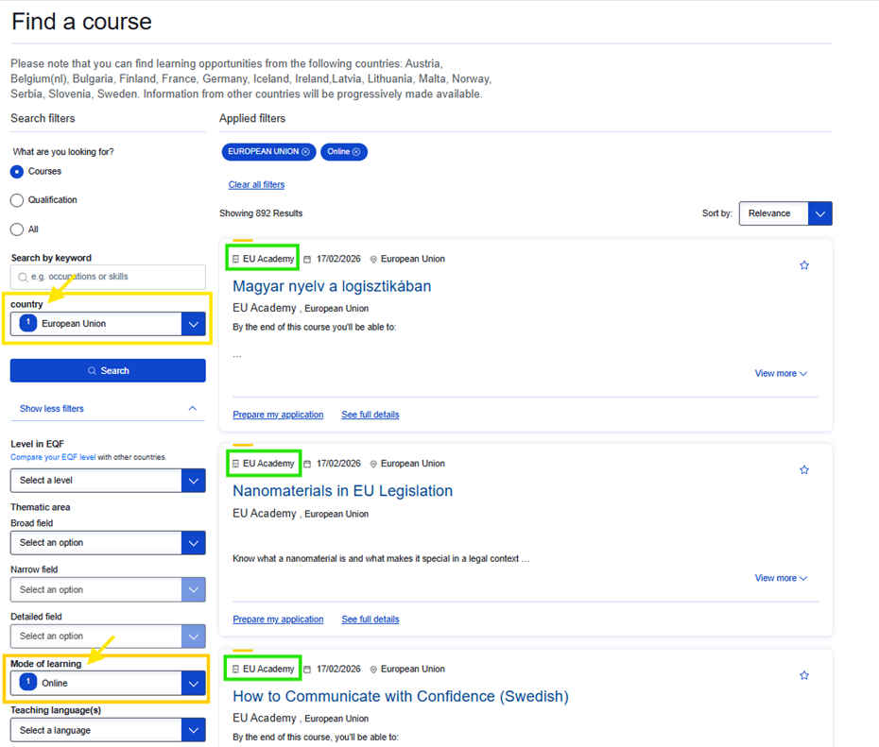The height and width of the screenshot is (747, 879).
Task: Open the Nanomaterials in EU Legislation title
Action: click(342, 491)
